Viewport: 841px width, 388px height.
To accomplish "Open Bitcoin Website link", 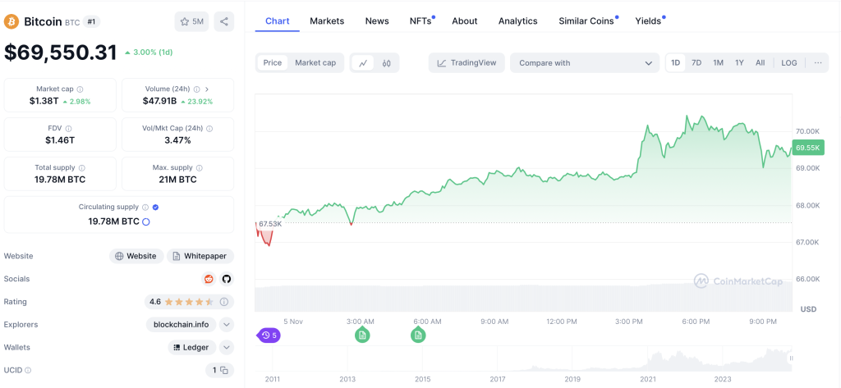I will coord(136,256).
